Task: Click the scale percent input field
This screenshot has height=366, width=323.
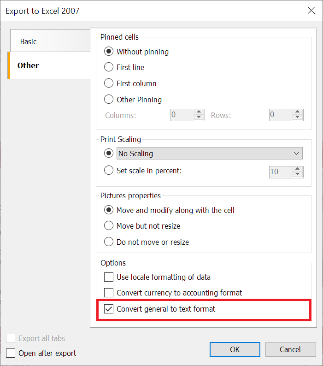Action: [280, 171]
